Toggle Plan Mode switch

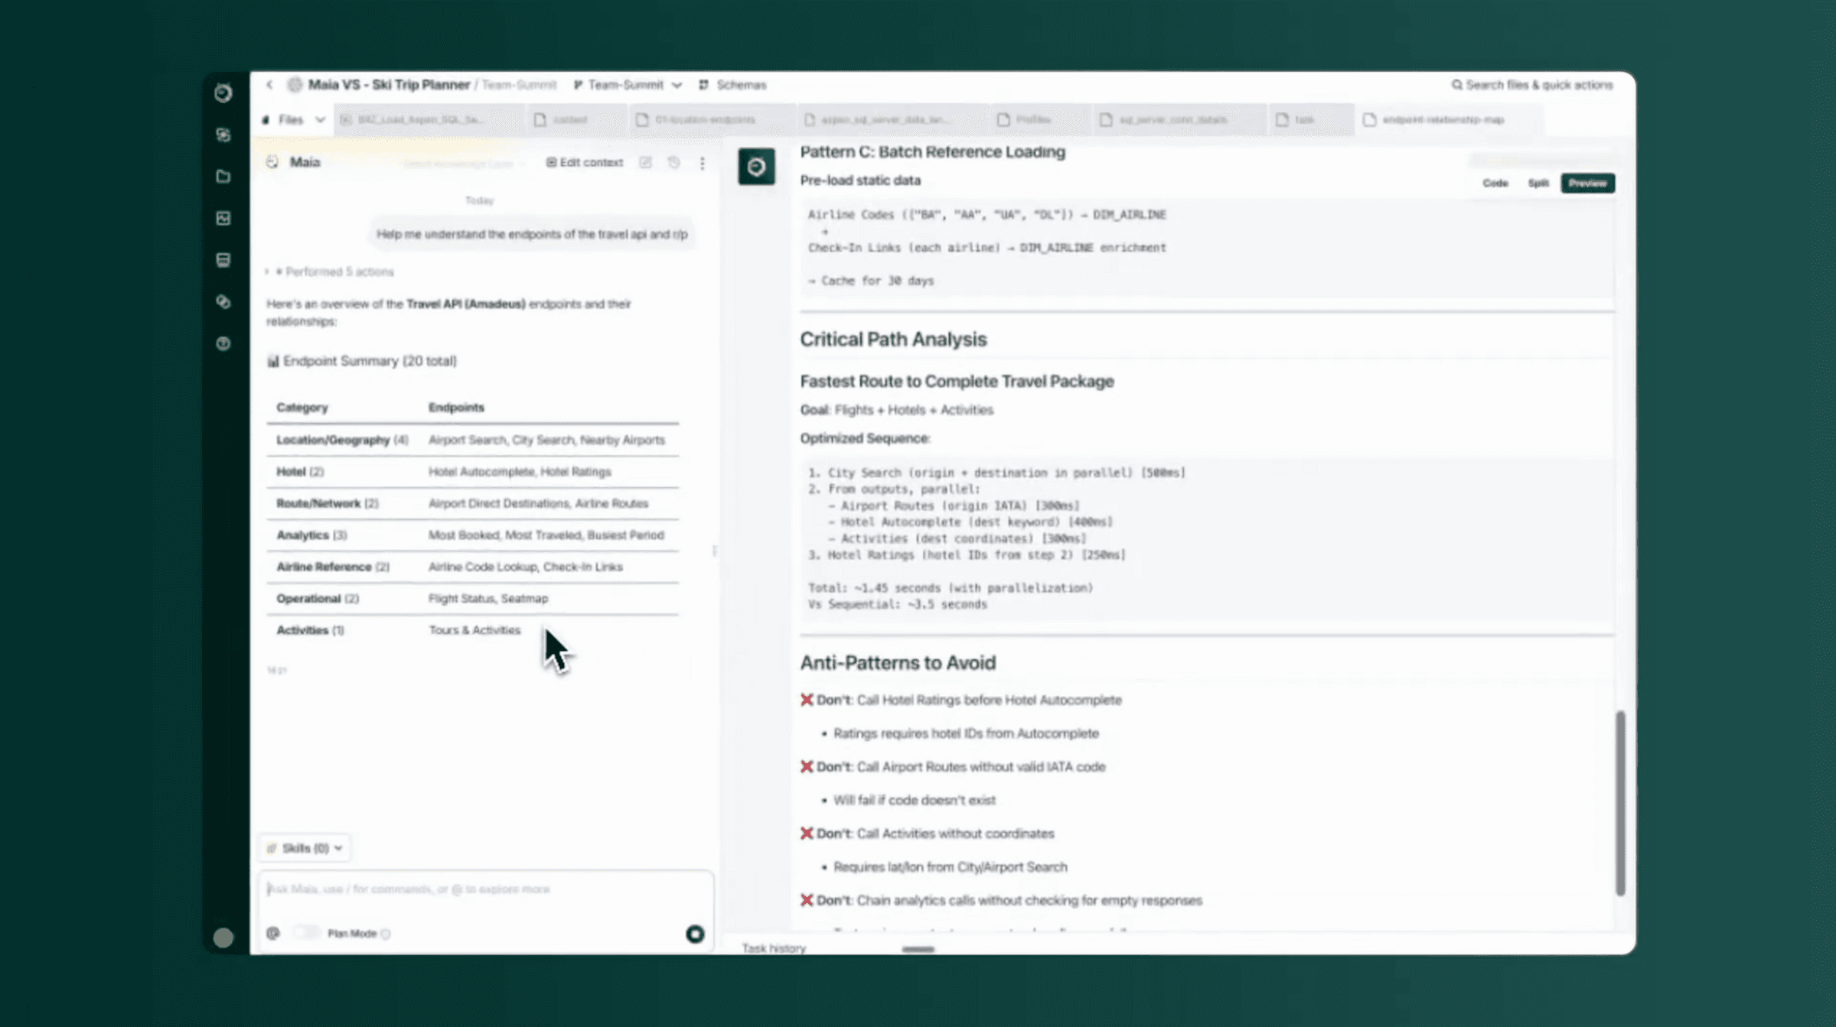point(306,933)
